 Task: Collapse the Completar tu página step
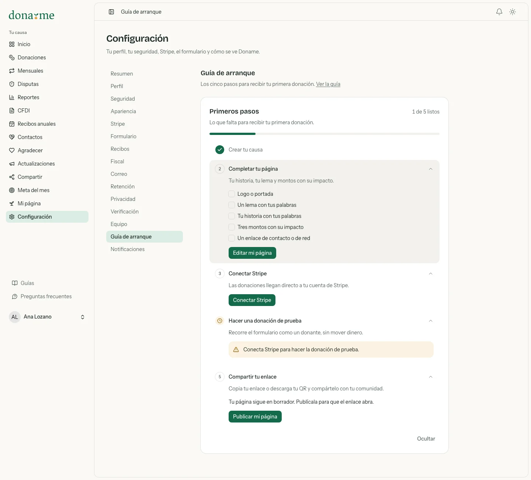point(431,169)
